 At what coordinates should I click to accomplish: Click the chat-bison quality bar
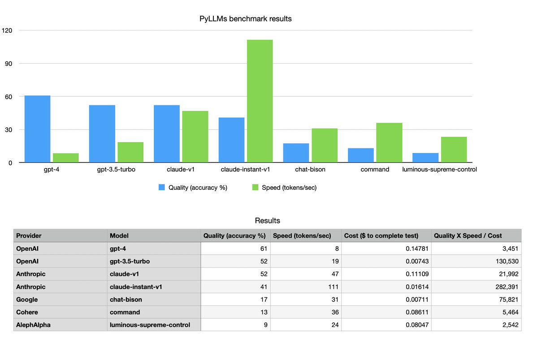(296, 152)
